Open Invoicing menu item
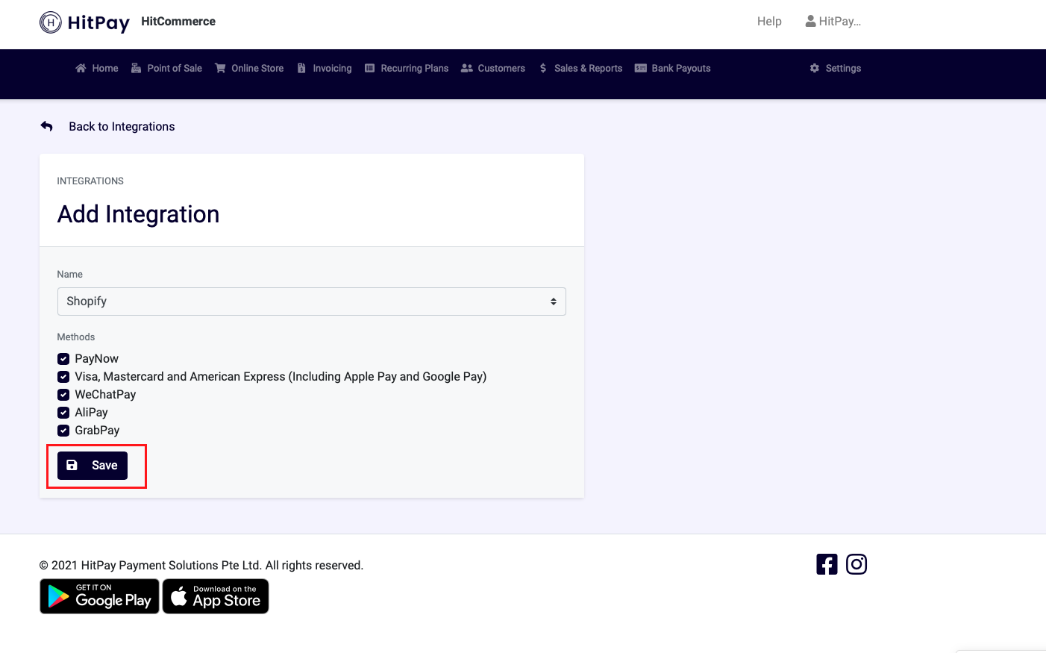 pyautogui.click(x=325, y=68)
